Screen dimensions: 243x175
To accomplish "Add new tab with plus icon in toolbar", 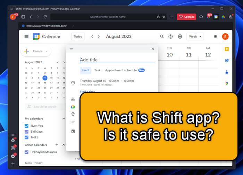I will tap(172, 17).
